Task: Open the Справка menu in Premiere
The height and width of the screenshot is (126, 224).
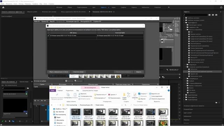Action: click(51, 4)
